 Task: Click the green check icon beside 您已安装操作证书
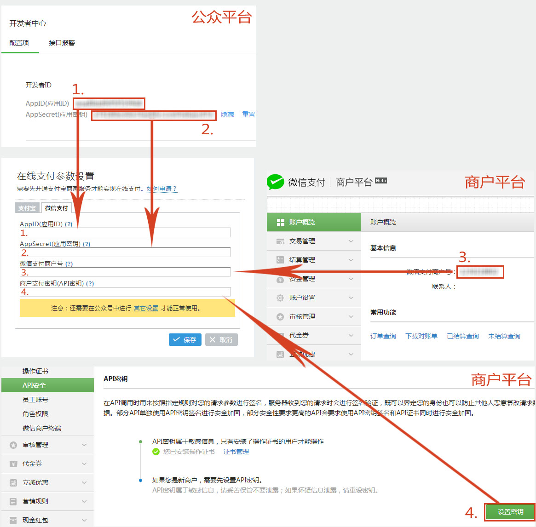(156, 452)
